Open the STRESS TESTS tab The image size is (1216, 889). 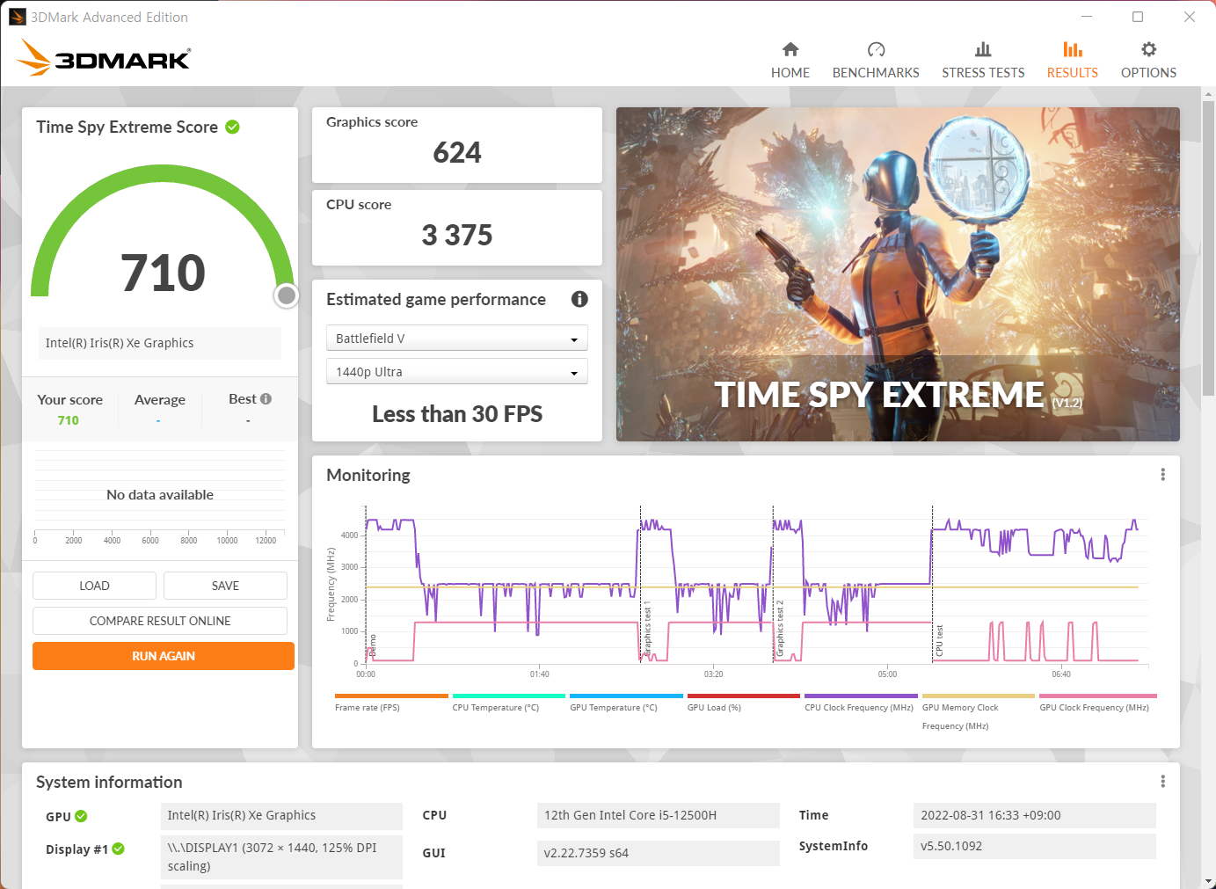click(x=983, y=61)
